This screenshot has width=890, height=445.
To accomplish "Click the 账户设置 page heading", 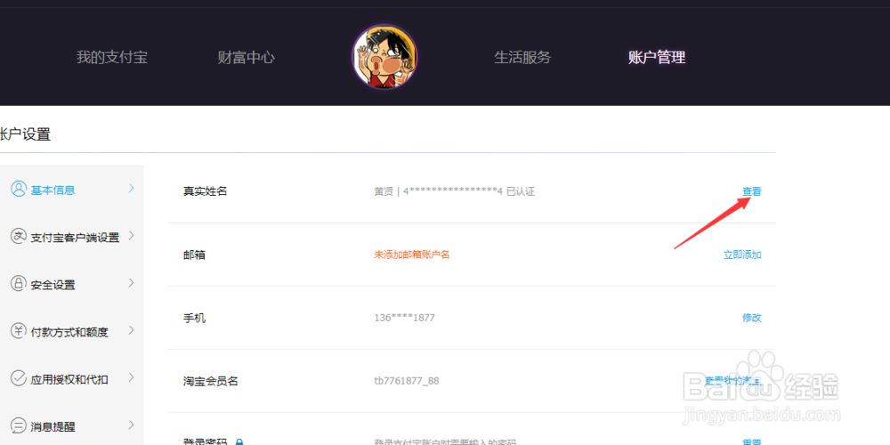I will (x=26, y=134).
